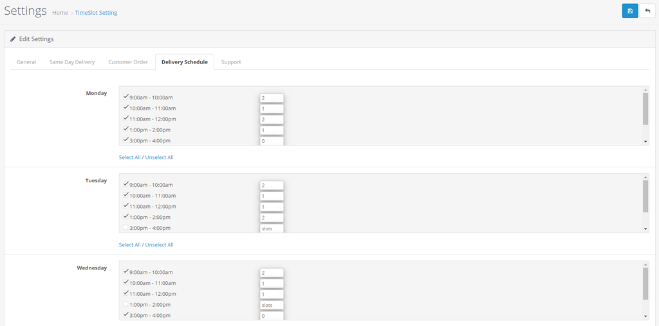The height and width of the screenshot is (326, 659).
Task: Click Tuesday list scrollbar up arrow
Action: click(x=645, y=177)
